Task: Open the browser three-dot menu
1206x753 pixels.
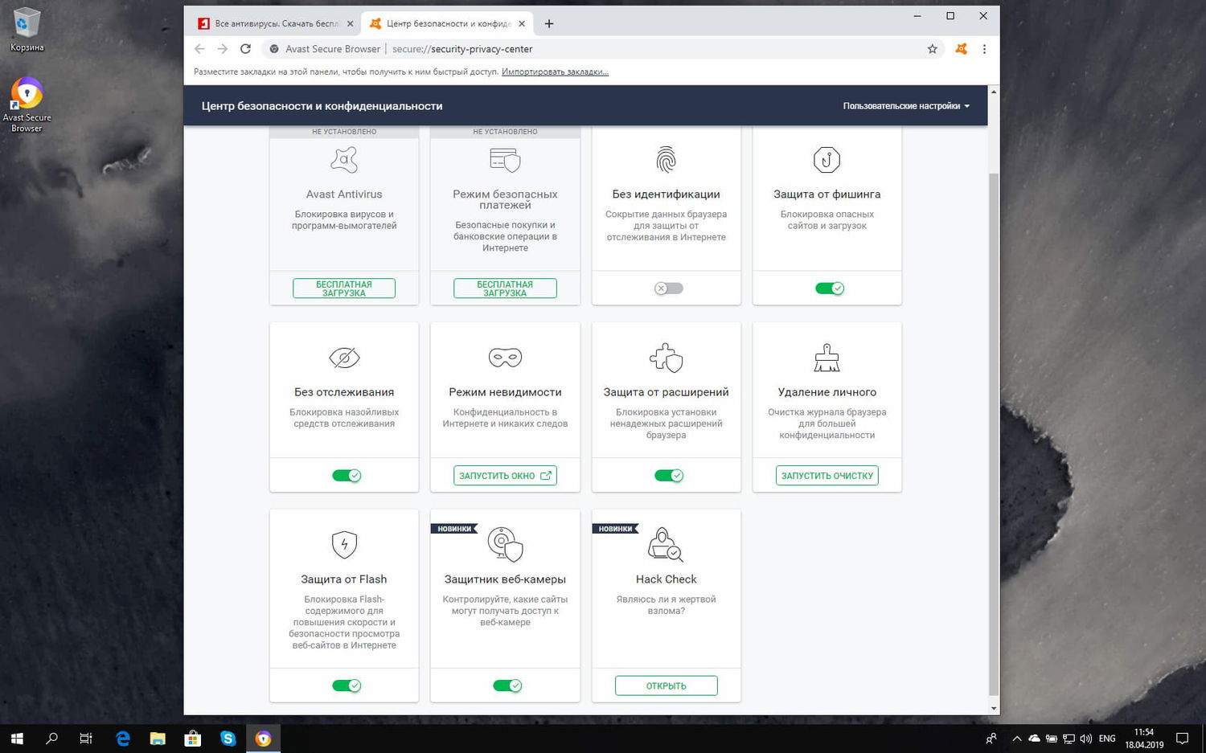Action: (984, 48)
